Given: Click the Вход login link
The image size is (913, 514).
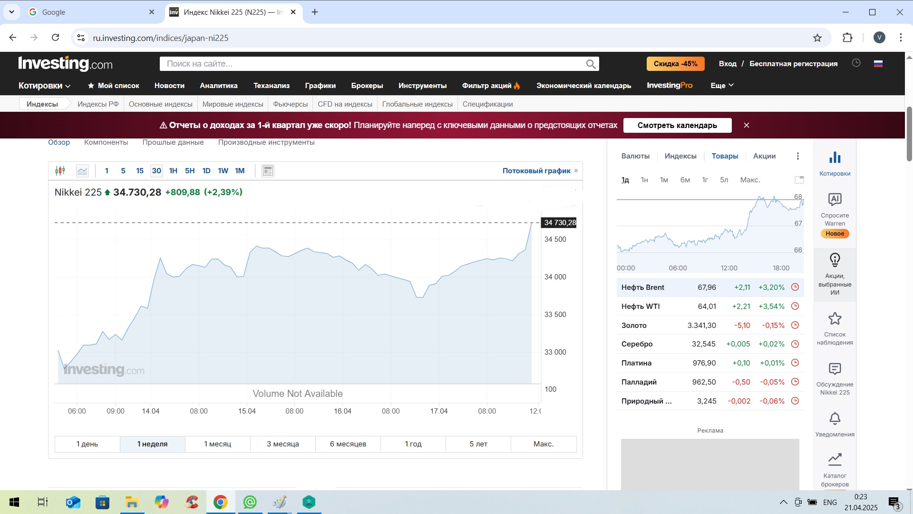Looking at the screenshot, I should click(728, 64).
